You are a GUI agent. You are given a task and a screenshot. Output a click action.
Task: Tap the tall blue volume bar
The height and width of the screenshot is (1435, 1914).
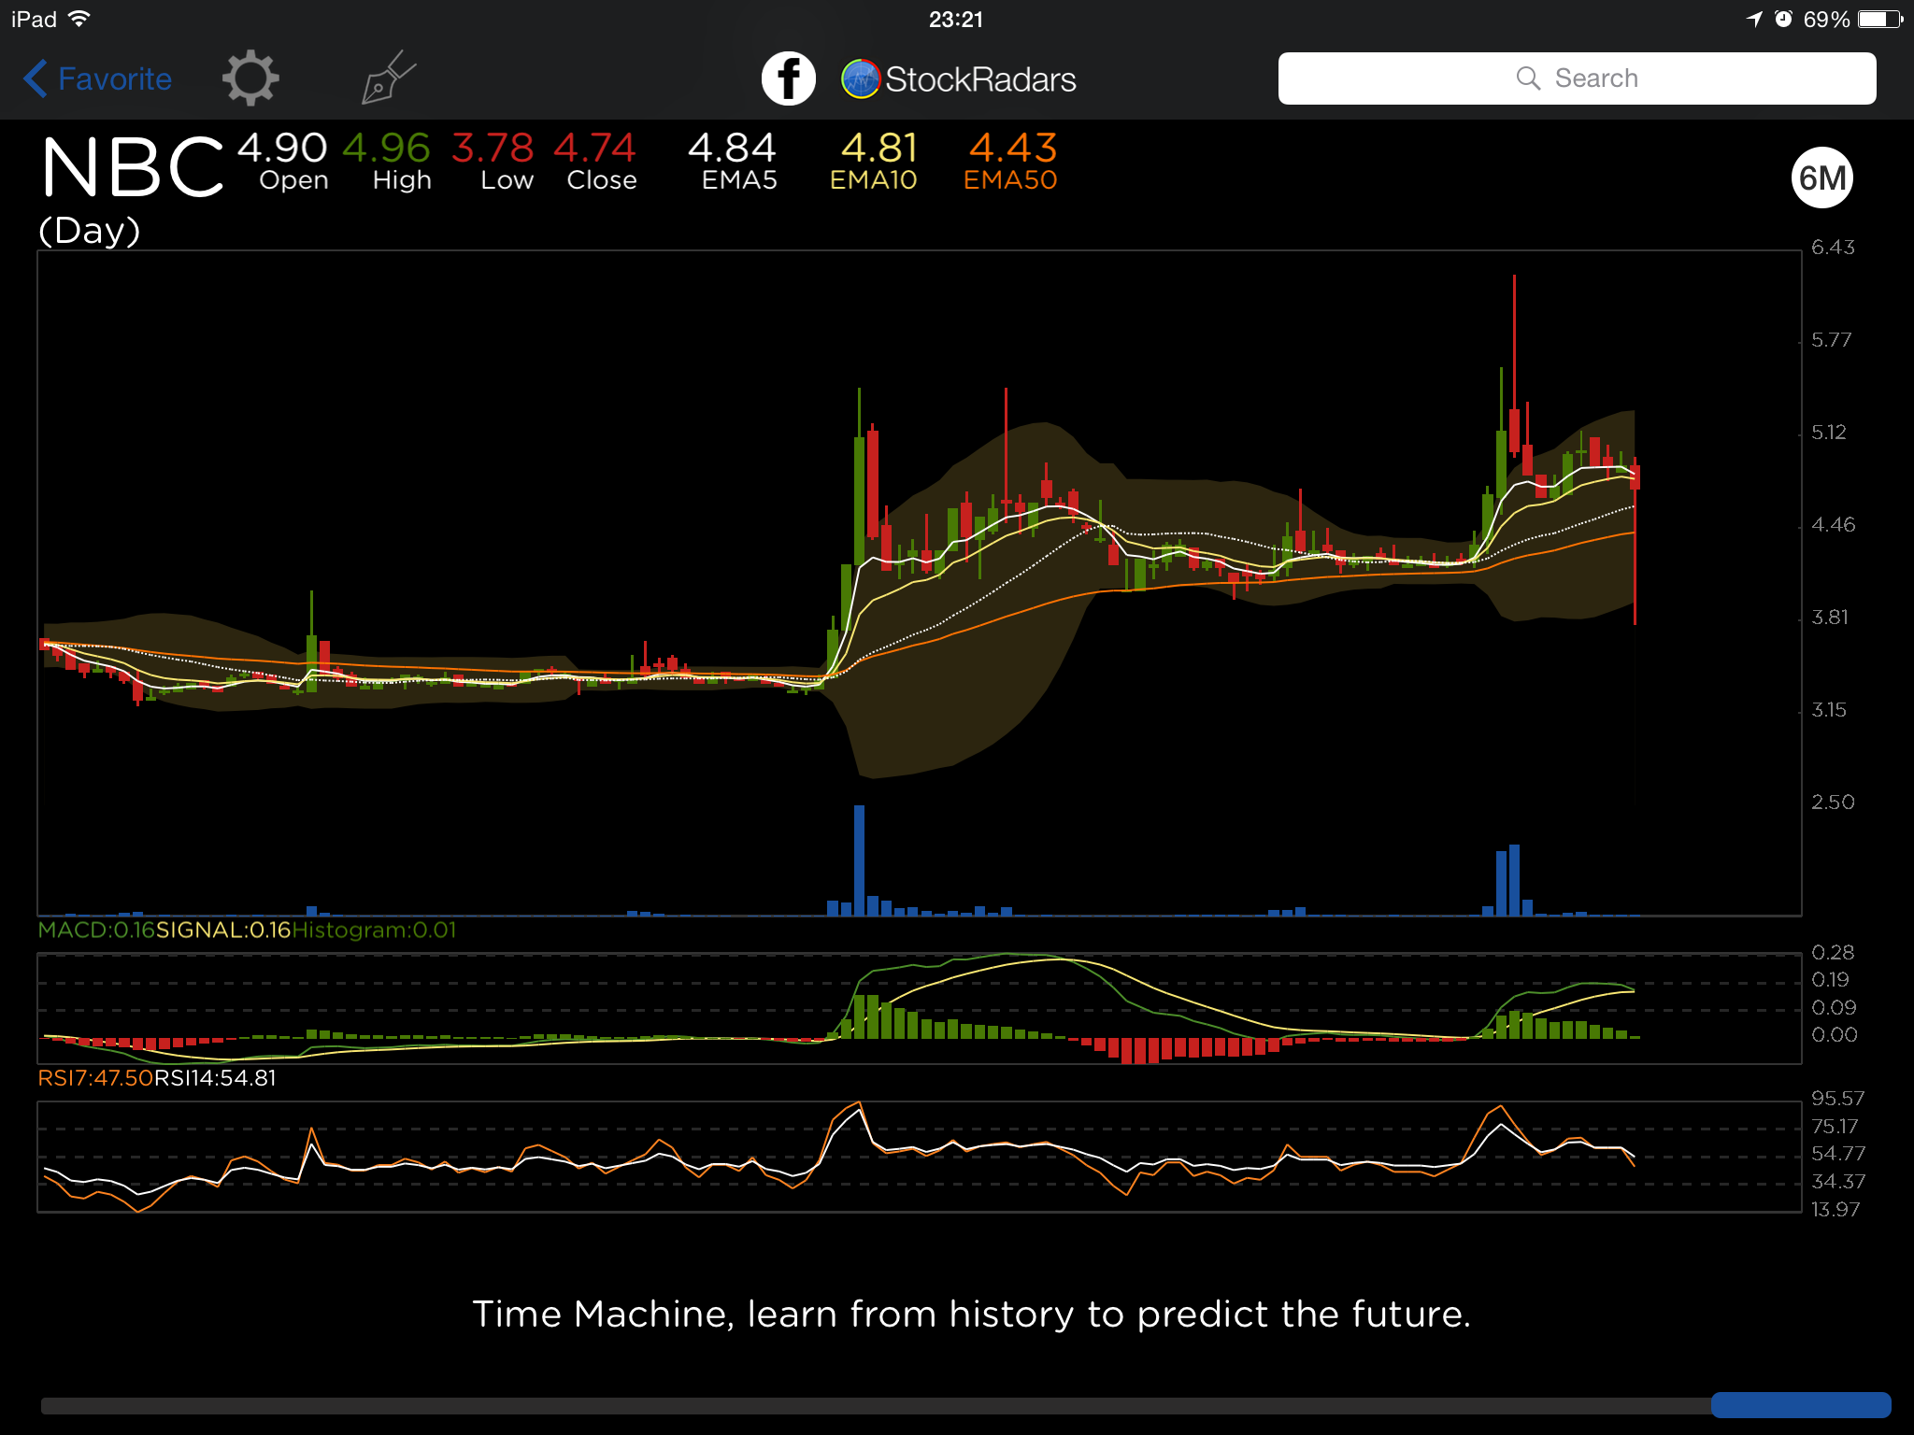pyautogui.click(x=859, y=860)
